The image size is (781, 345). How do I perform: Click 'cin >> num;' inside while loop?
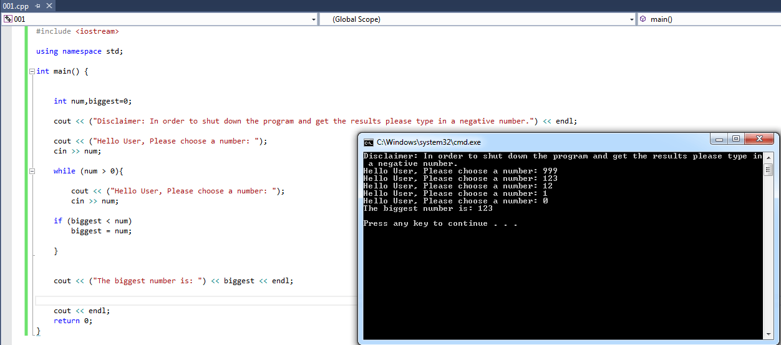(x=95, y=201)
